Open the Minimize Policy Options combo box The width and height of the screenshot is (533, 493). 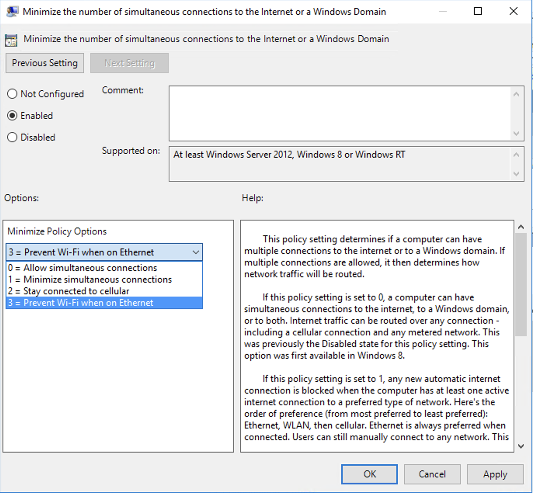pyautogui.click(x=104, y=252)
